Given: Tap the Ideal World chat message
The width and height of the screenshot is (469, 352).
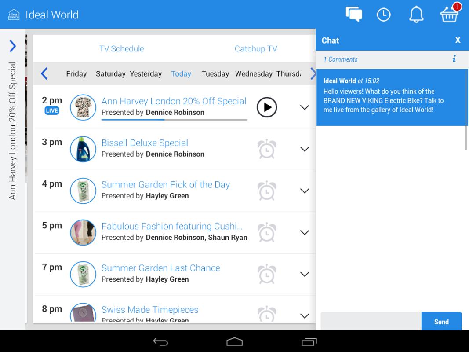Looking at the screenshot, I should [x=392, y=97].
